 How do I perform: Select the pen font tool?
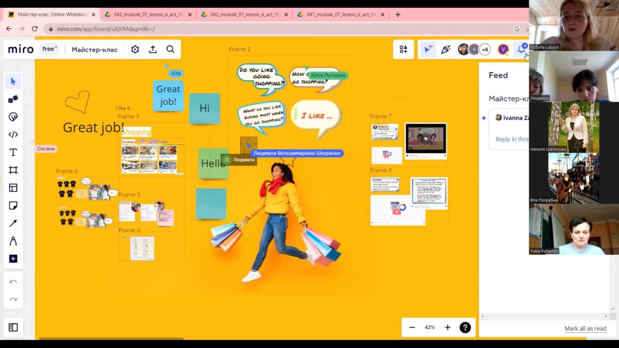point(13,241)
